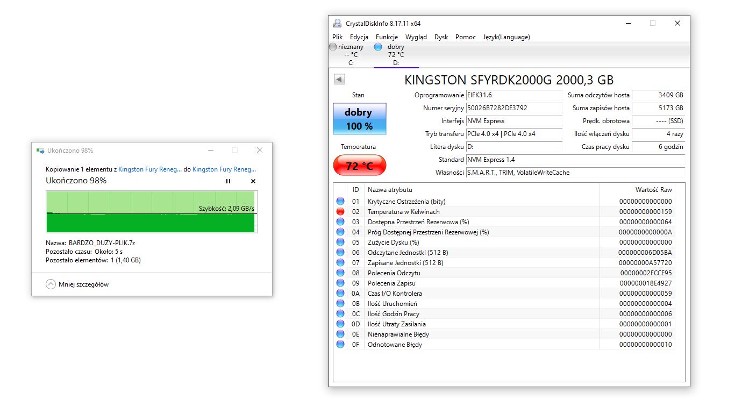Click status orb for Zużycie Dysku
Screen dimensions: 742x414
pyautogui.click(x=340, y=242)
